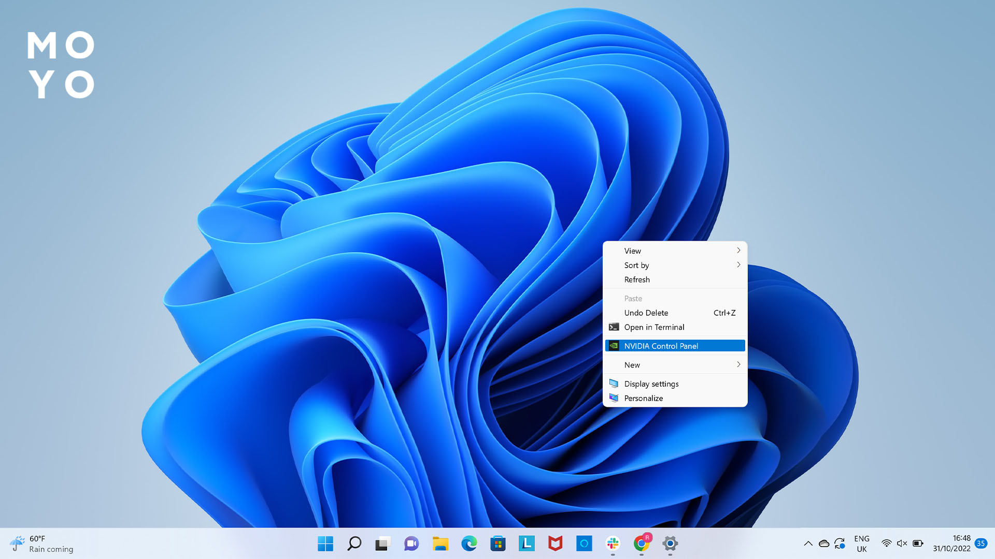Open McAfee red shield icon

point(556,543)
